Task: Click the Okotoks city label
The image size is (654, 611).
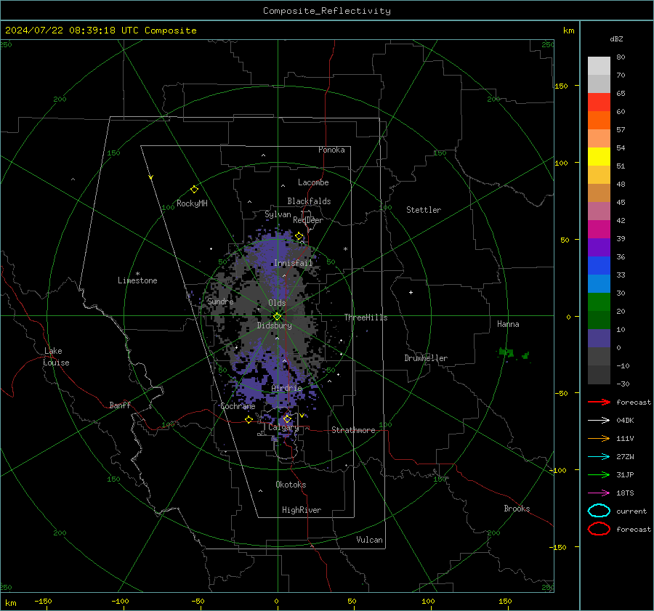Action: (x=291, y=485)
